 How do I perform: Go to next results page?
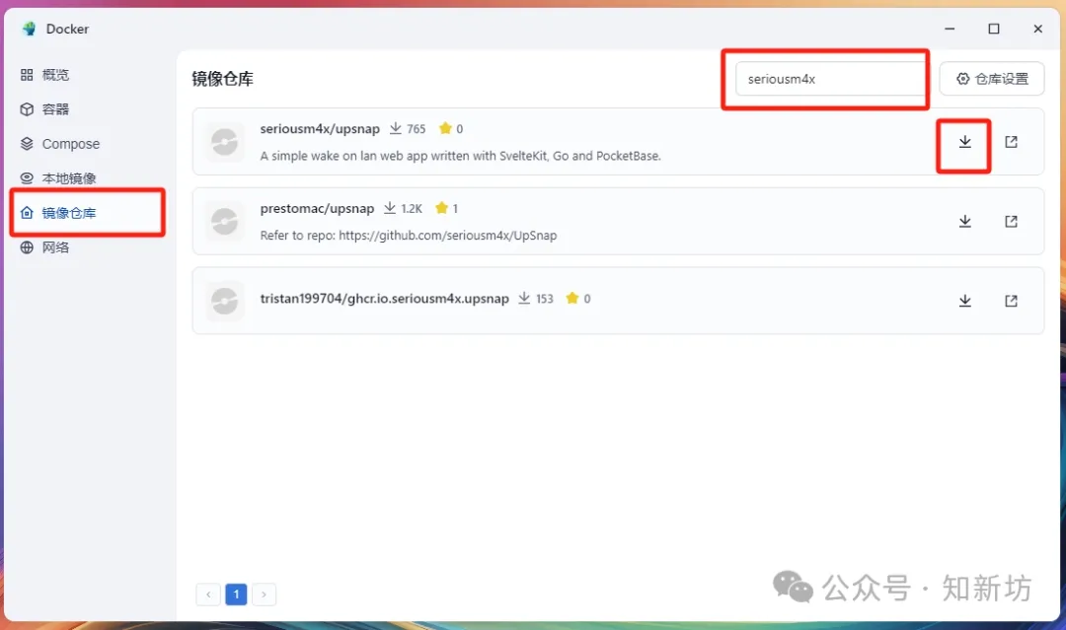[264, 595]
